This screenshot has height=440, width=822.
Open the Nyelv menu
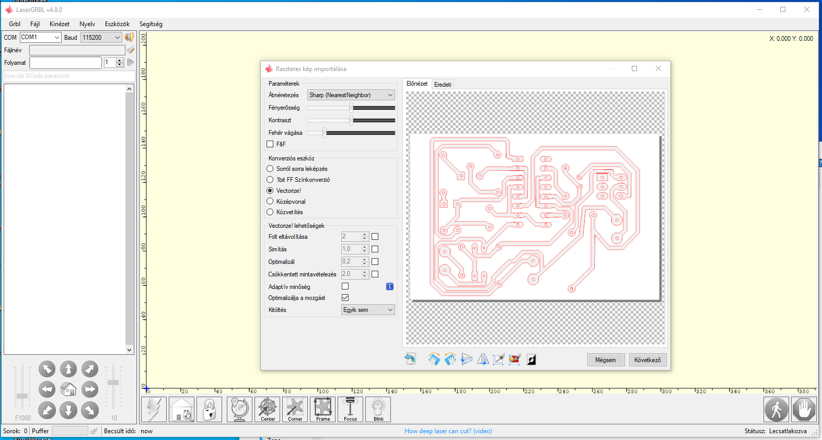87,24
